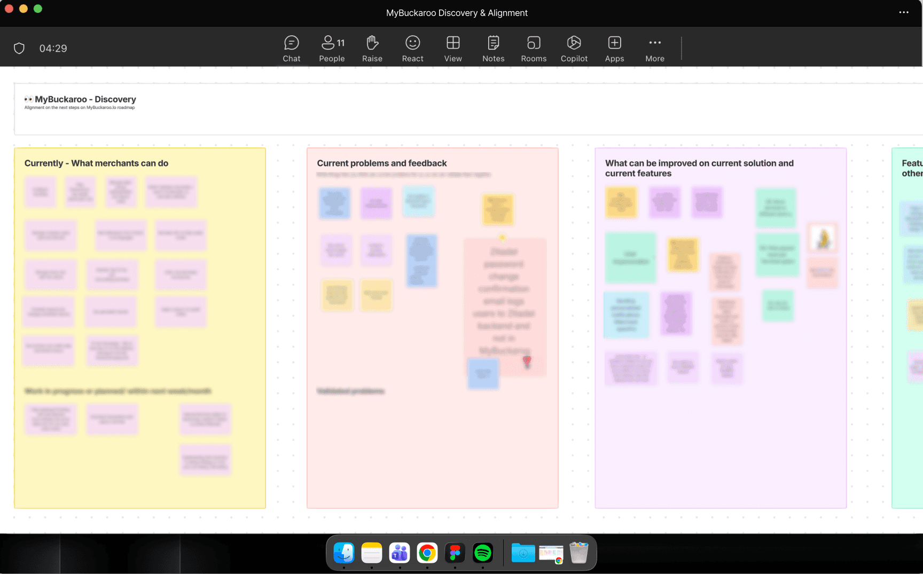Screen dimensions: 923x574
Task: Select 'What can be improved on current solution' heading
Action: (699, 168)
